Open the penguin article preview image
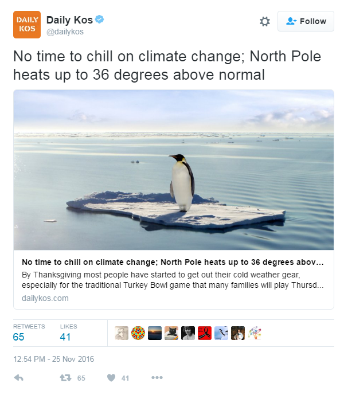344x395 pixels. [173, 170]
